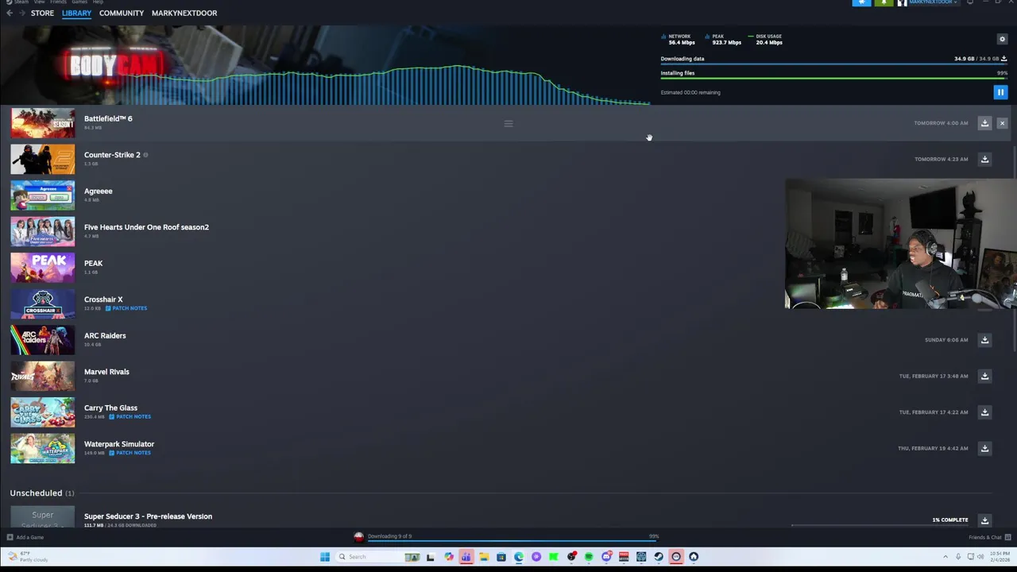Start ARC Raiders update download icon
Image resolution: width=1017 pixels, height=572 pixels.
984,340
